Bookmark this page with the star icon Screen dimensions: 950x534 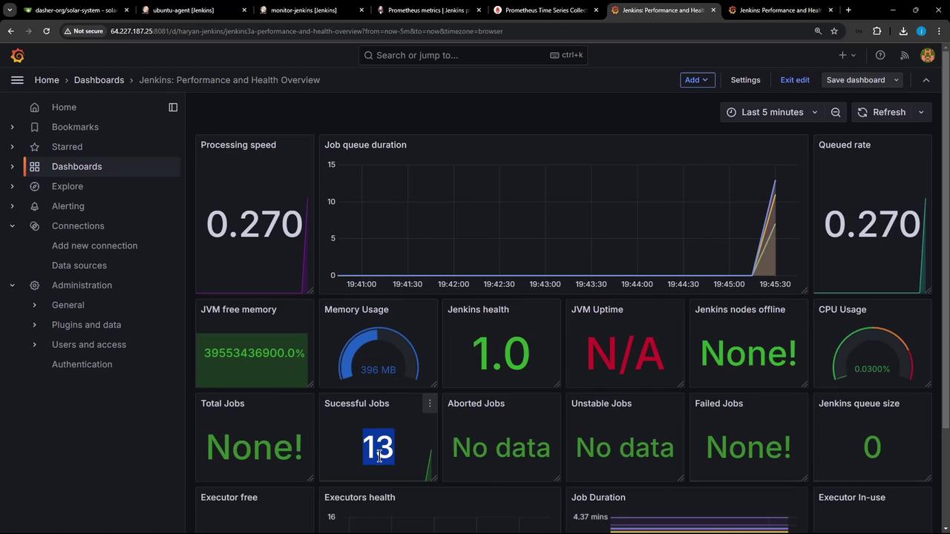pos(834,31)
